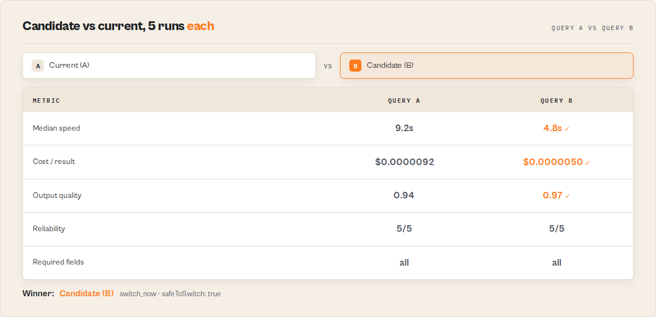Click the A badge icon on Current card
The width and height of the screenshot is (656, 317).
[x=38, y=66]
